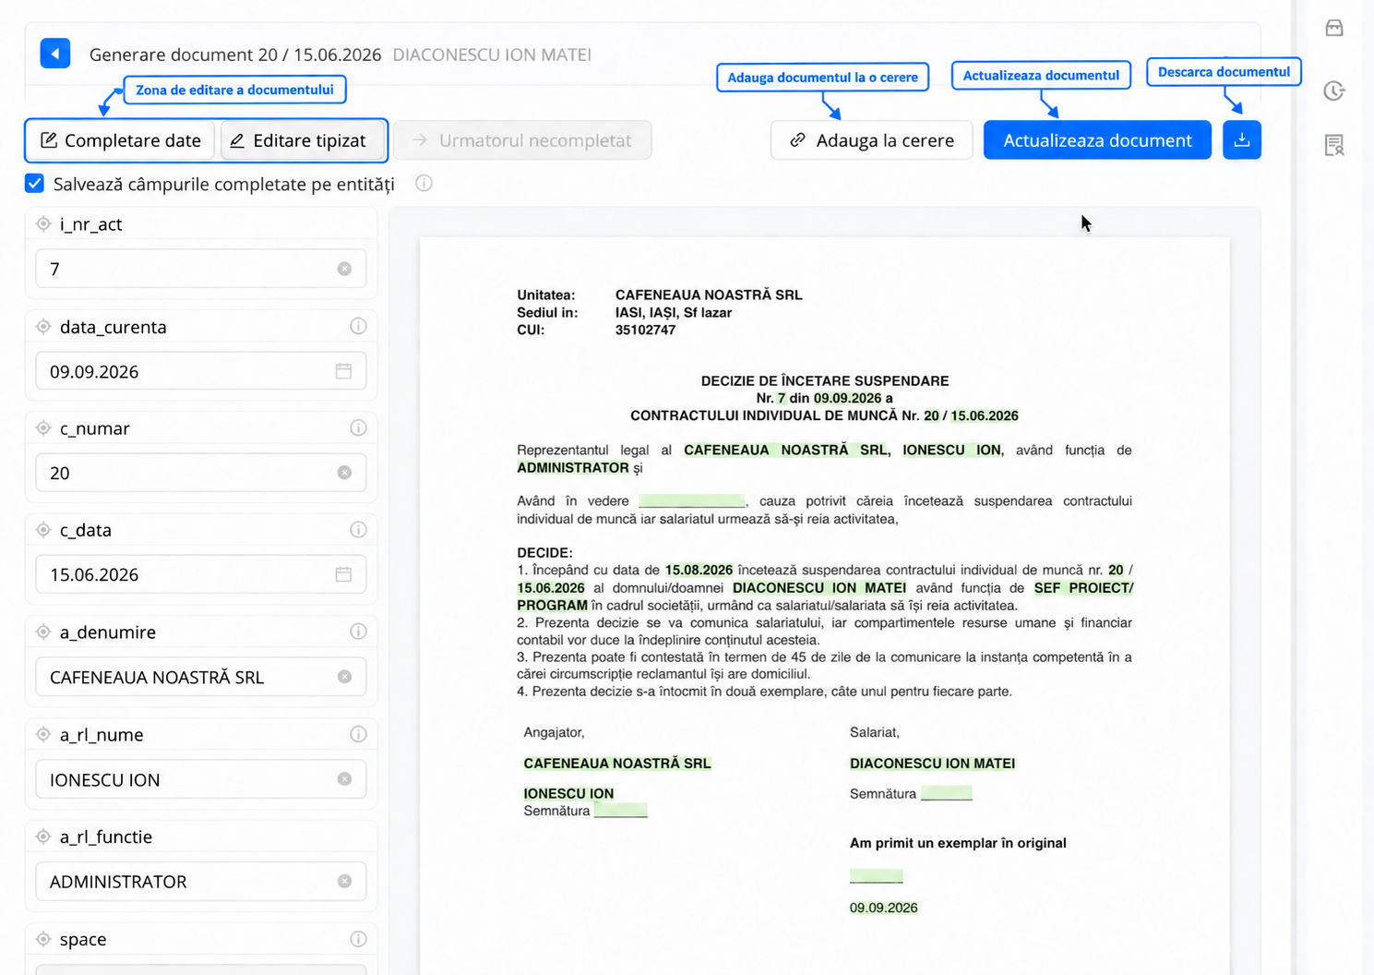The image size is (1374, 975).
Task: Clear the a_rl_nume field value
Action: tap(344, 779)
